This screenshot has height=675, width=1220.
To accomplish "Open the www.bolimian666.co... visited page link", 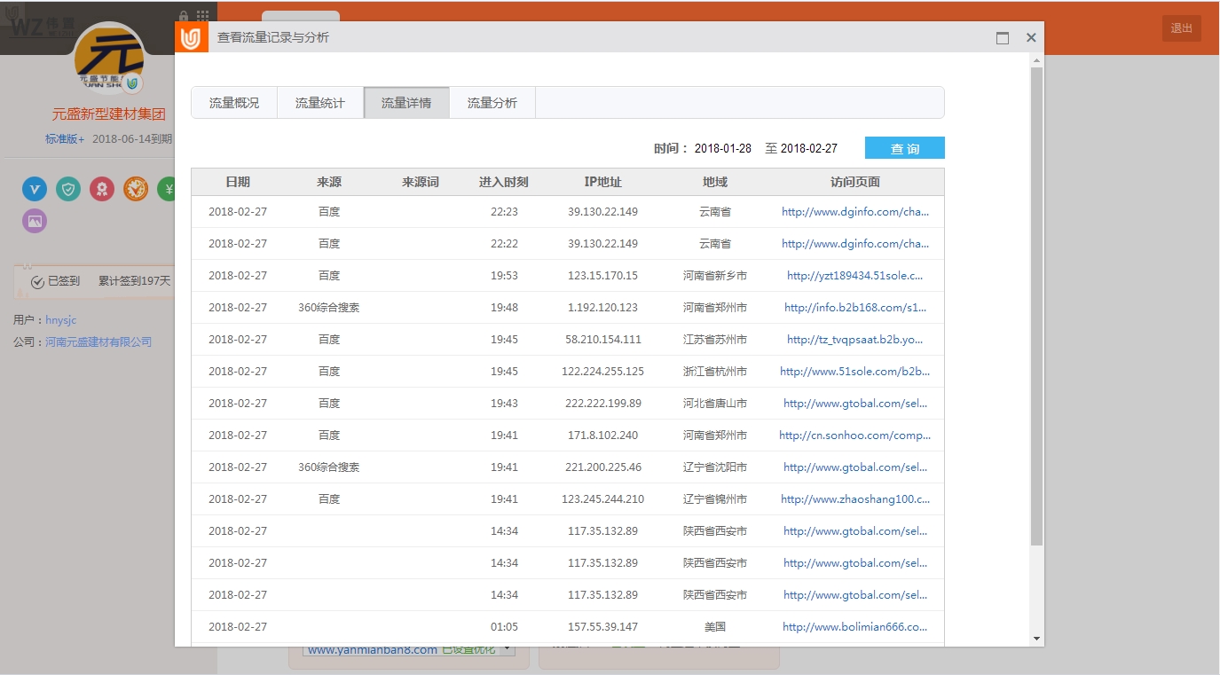I will coord(855,627).
